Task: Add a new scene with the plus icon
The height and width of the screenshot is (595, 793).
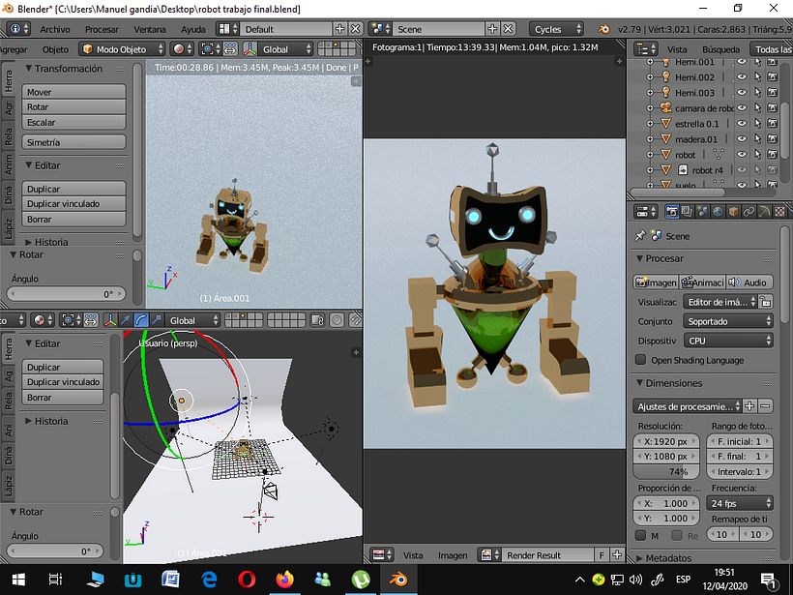Action: click(x=492, y=29)
